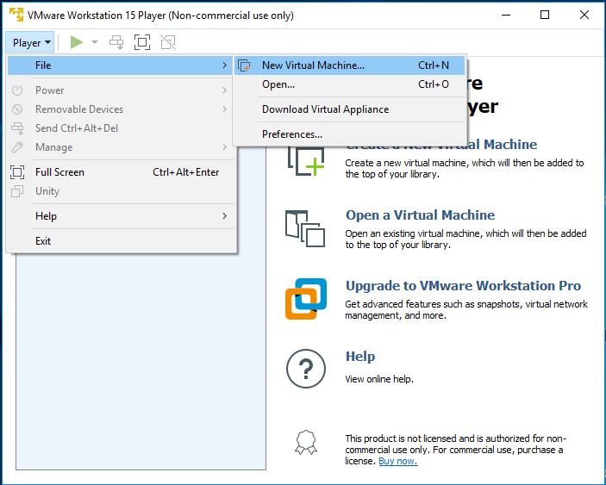Viewport: 606px width, 485px height.
Task: Click the Unity mode toolbar icon
Action: [168, 42]
